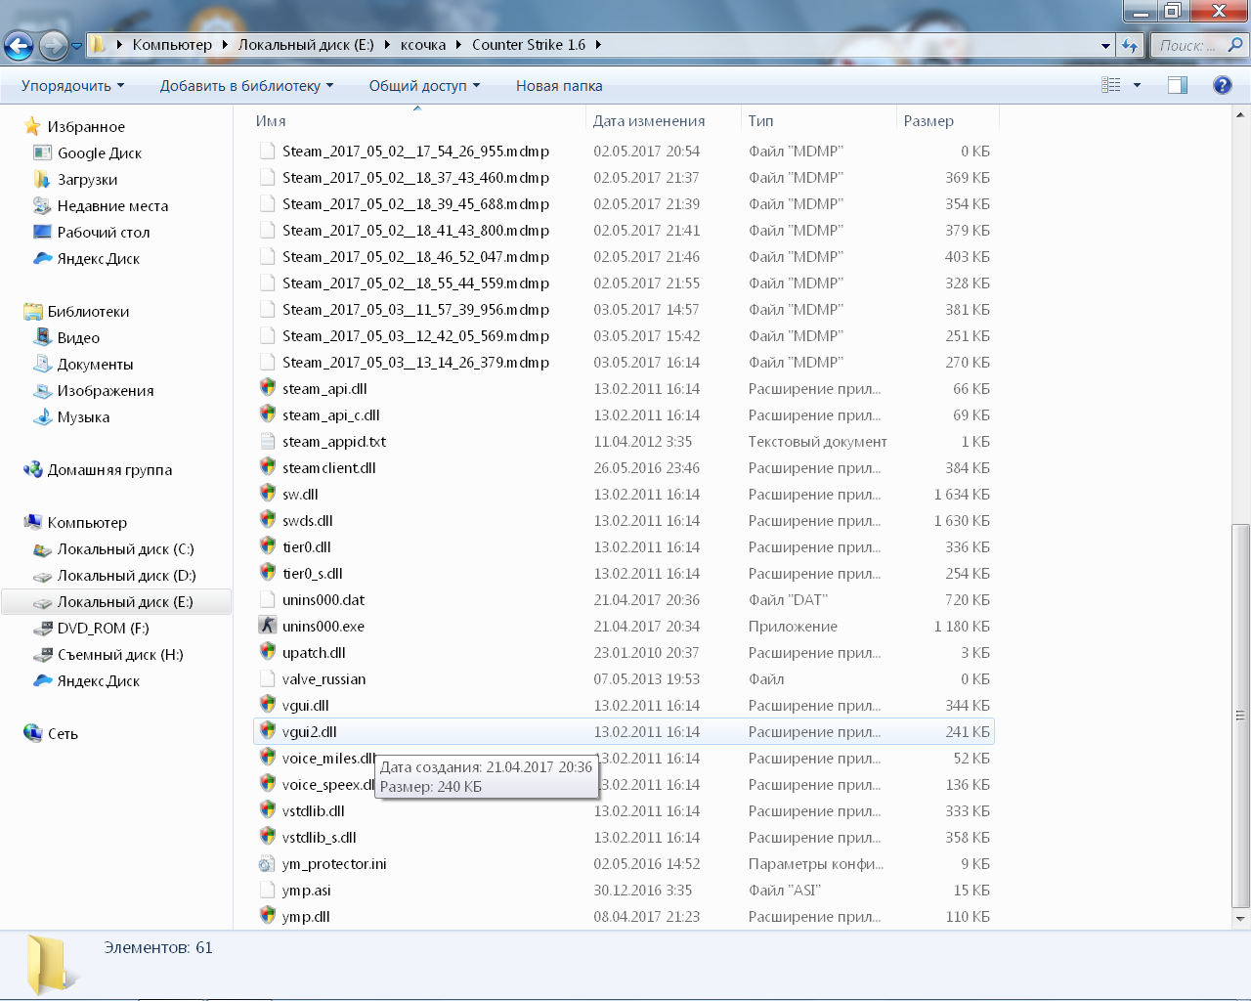
Task: Click the refresh address bar button
Action: [1130, 45]
